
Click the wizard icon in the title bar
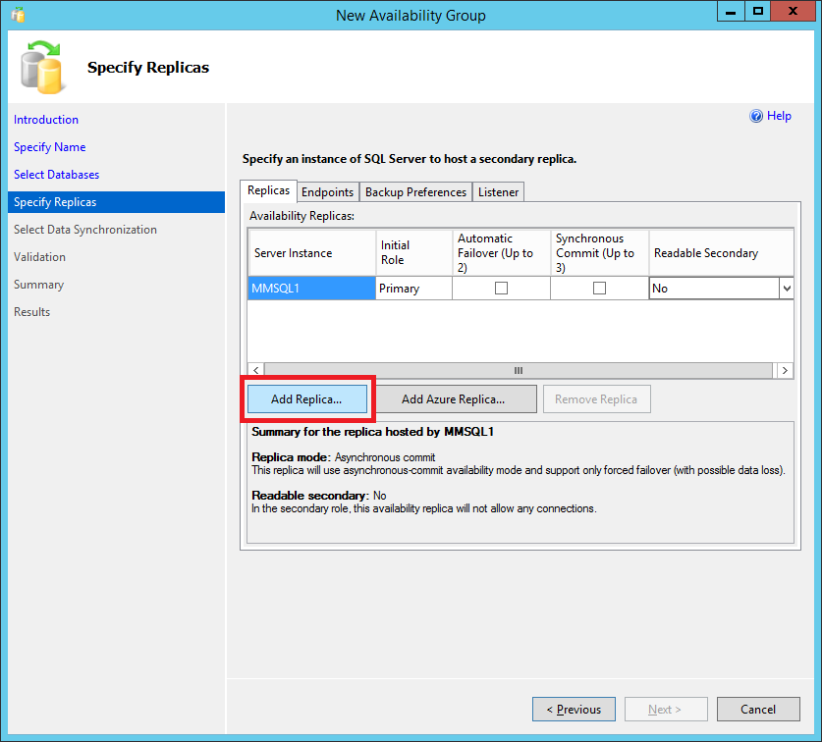(18, 15)
